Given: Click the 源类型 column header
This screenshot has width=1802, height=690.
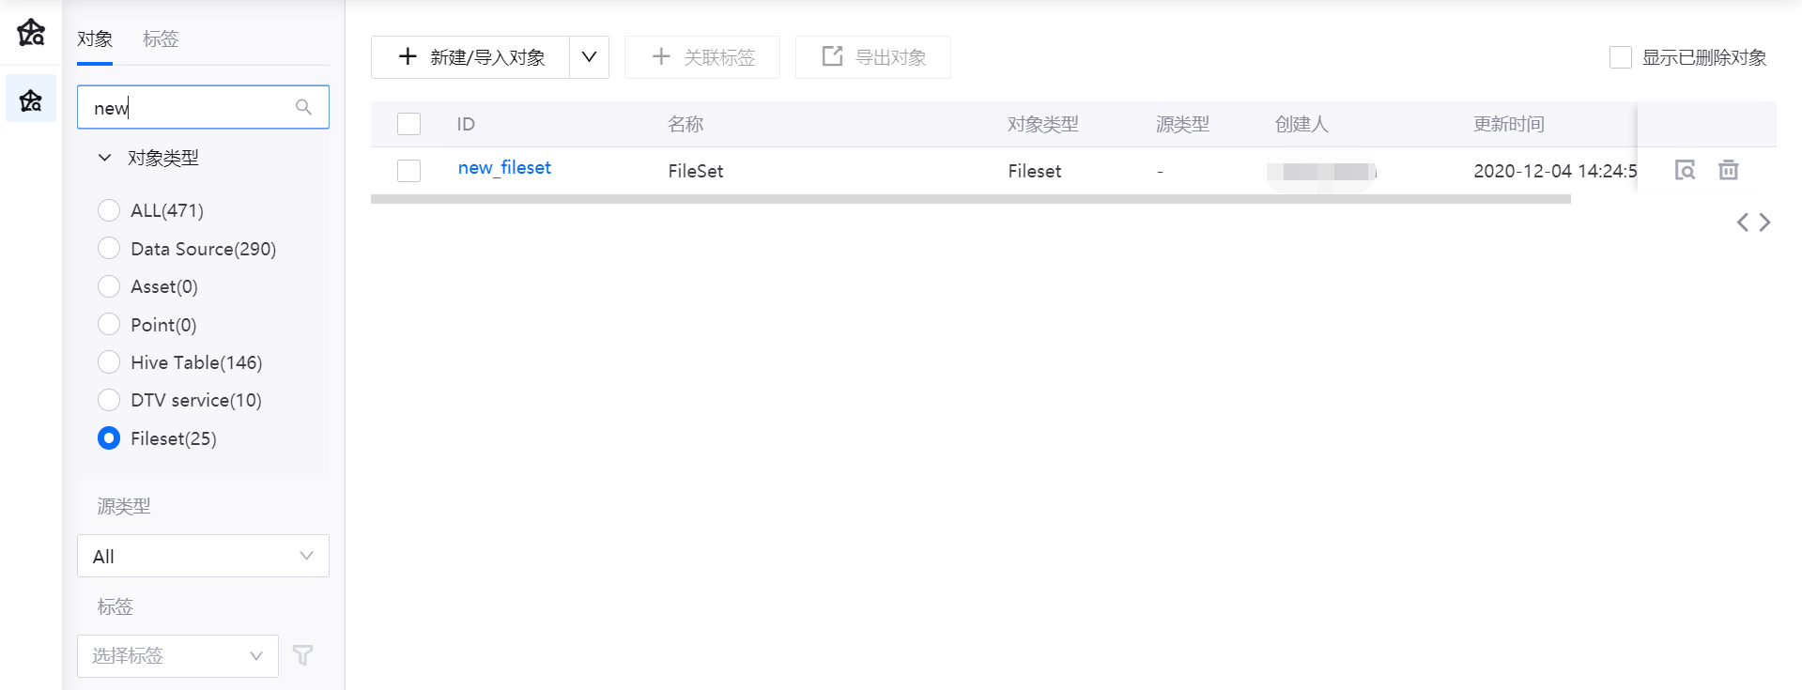Looking at the screenshot, I should [x=1182, y=124].
